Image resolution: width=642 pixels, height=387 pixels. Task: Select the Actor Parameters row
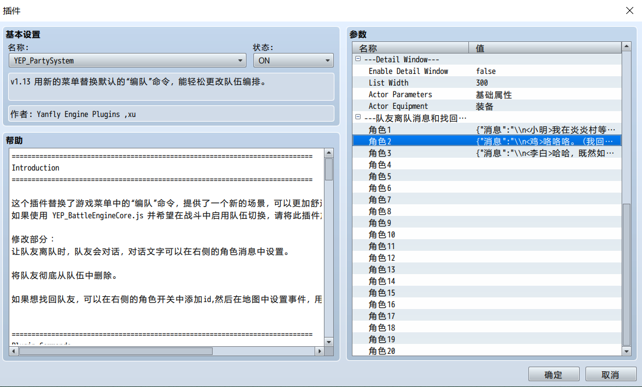(487, 94)
